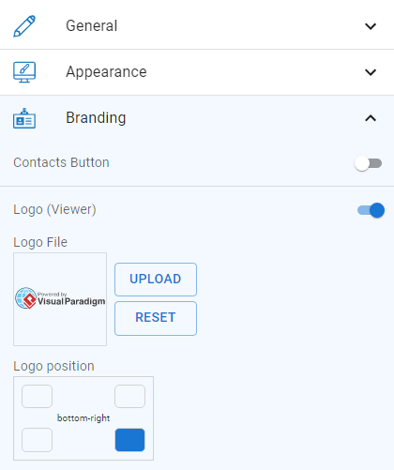Disable the Logo (Viewer) switch
The image size is (394, 470).
tap(371, 210)
